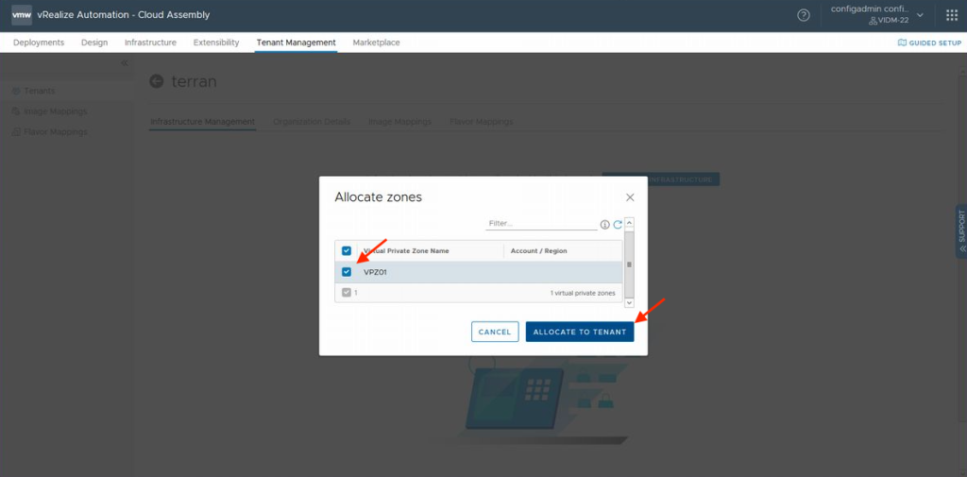Click the info icon next to Filter
Screen dimensions: 967x477
click(x=605, y=225)
